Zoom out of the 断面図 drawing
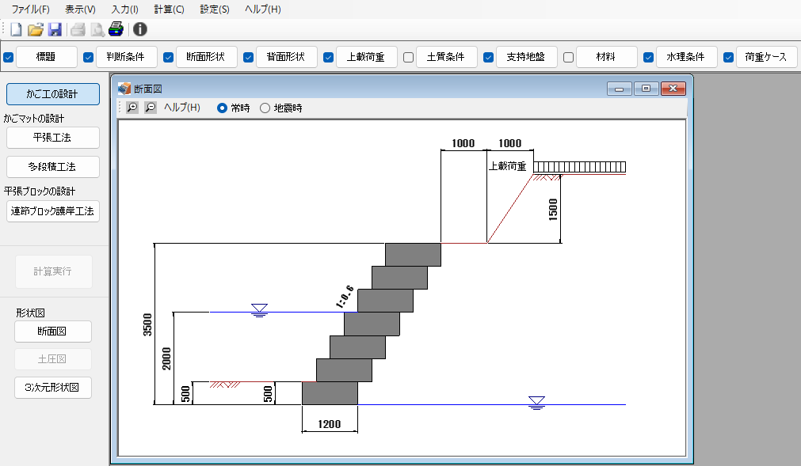The width and height of the screenshot is (801, 466). (151, 108)
